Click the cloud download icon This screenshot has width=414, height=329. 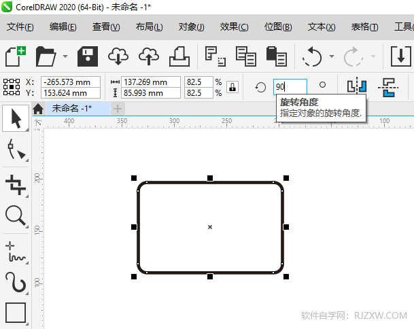pos(118,56)
